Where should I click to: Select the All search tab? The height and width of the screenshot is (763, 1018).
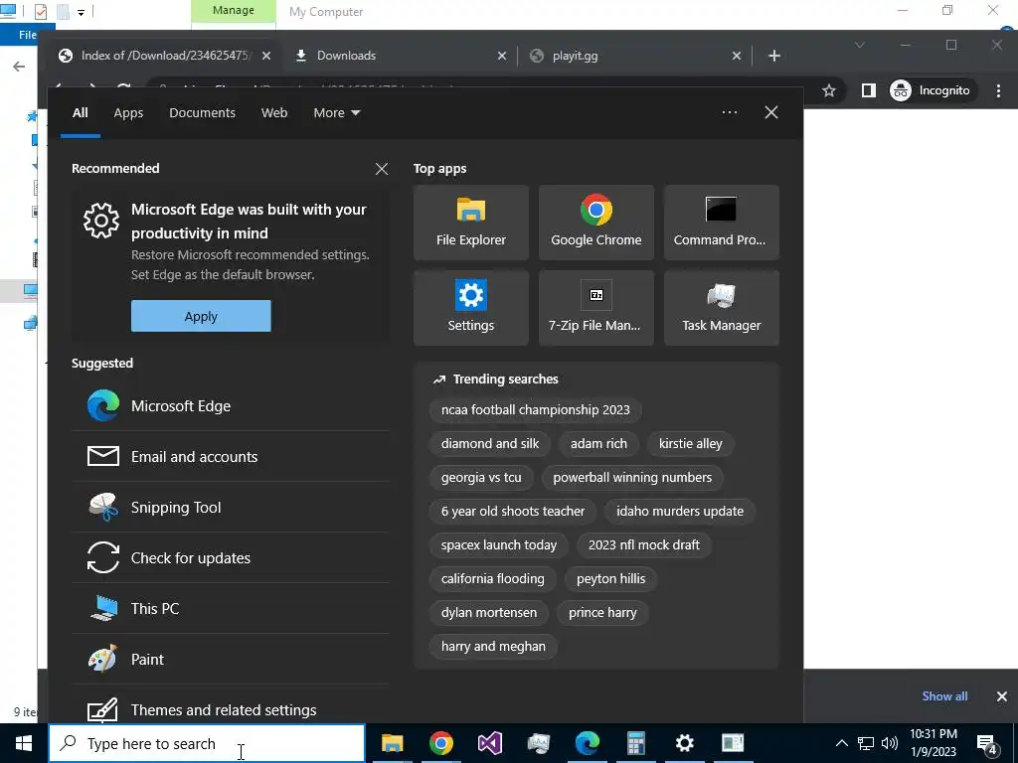(80, 112)
